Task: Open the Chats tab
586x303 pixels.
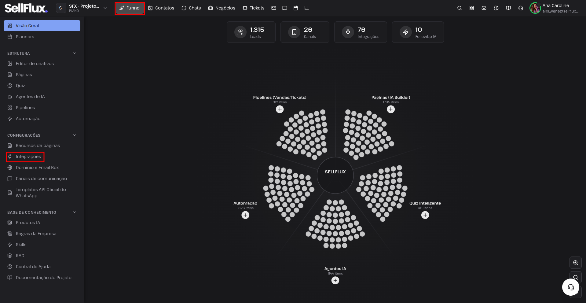Action: [x=191, y=8]
